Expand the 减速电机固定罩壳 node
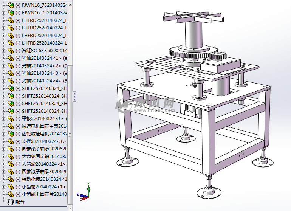Viewport: 291px width, 211px height. 3,127
